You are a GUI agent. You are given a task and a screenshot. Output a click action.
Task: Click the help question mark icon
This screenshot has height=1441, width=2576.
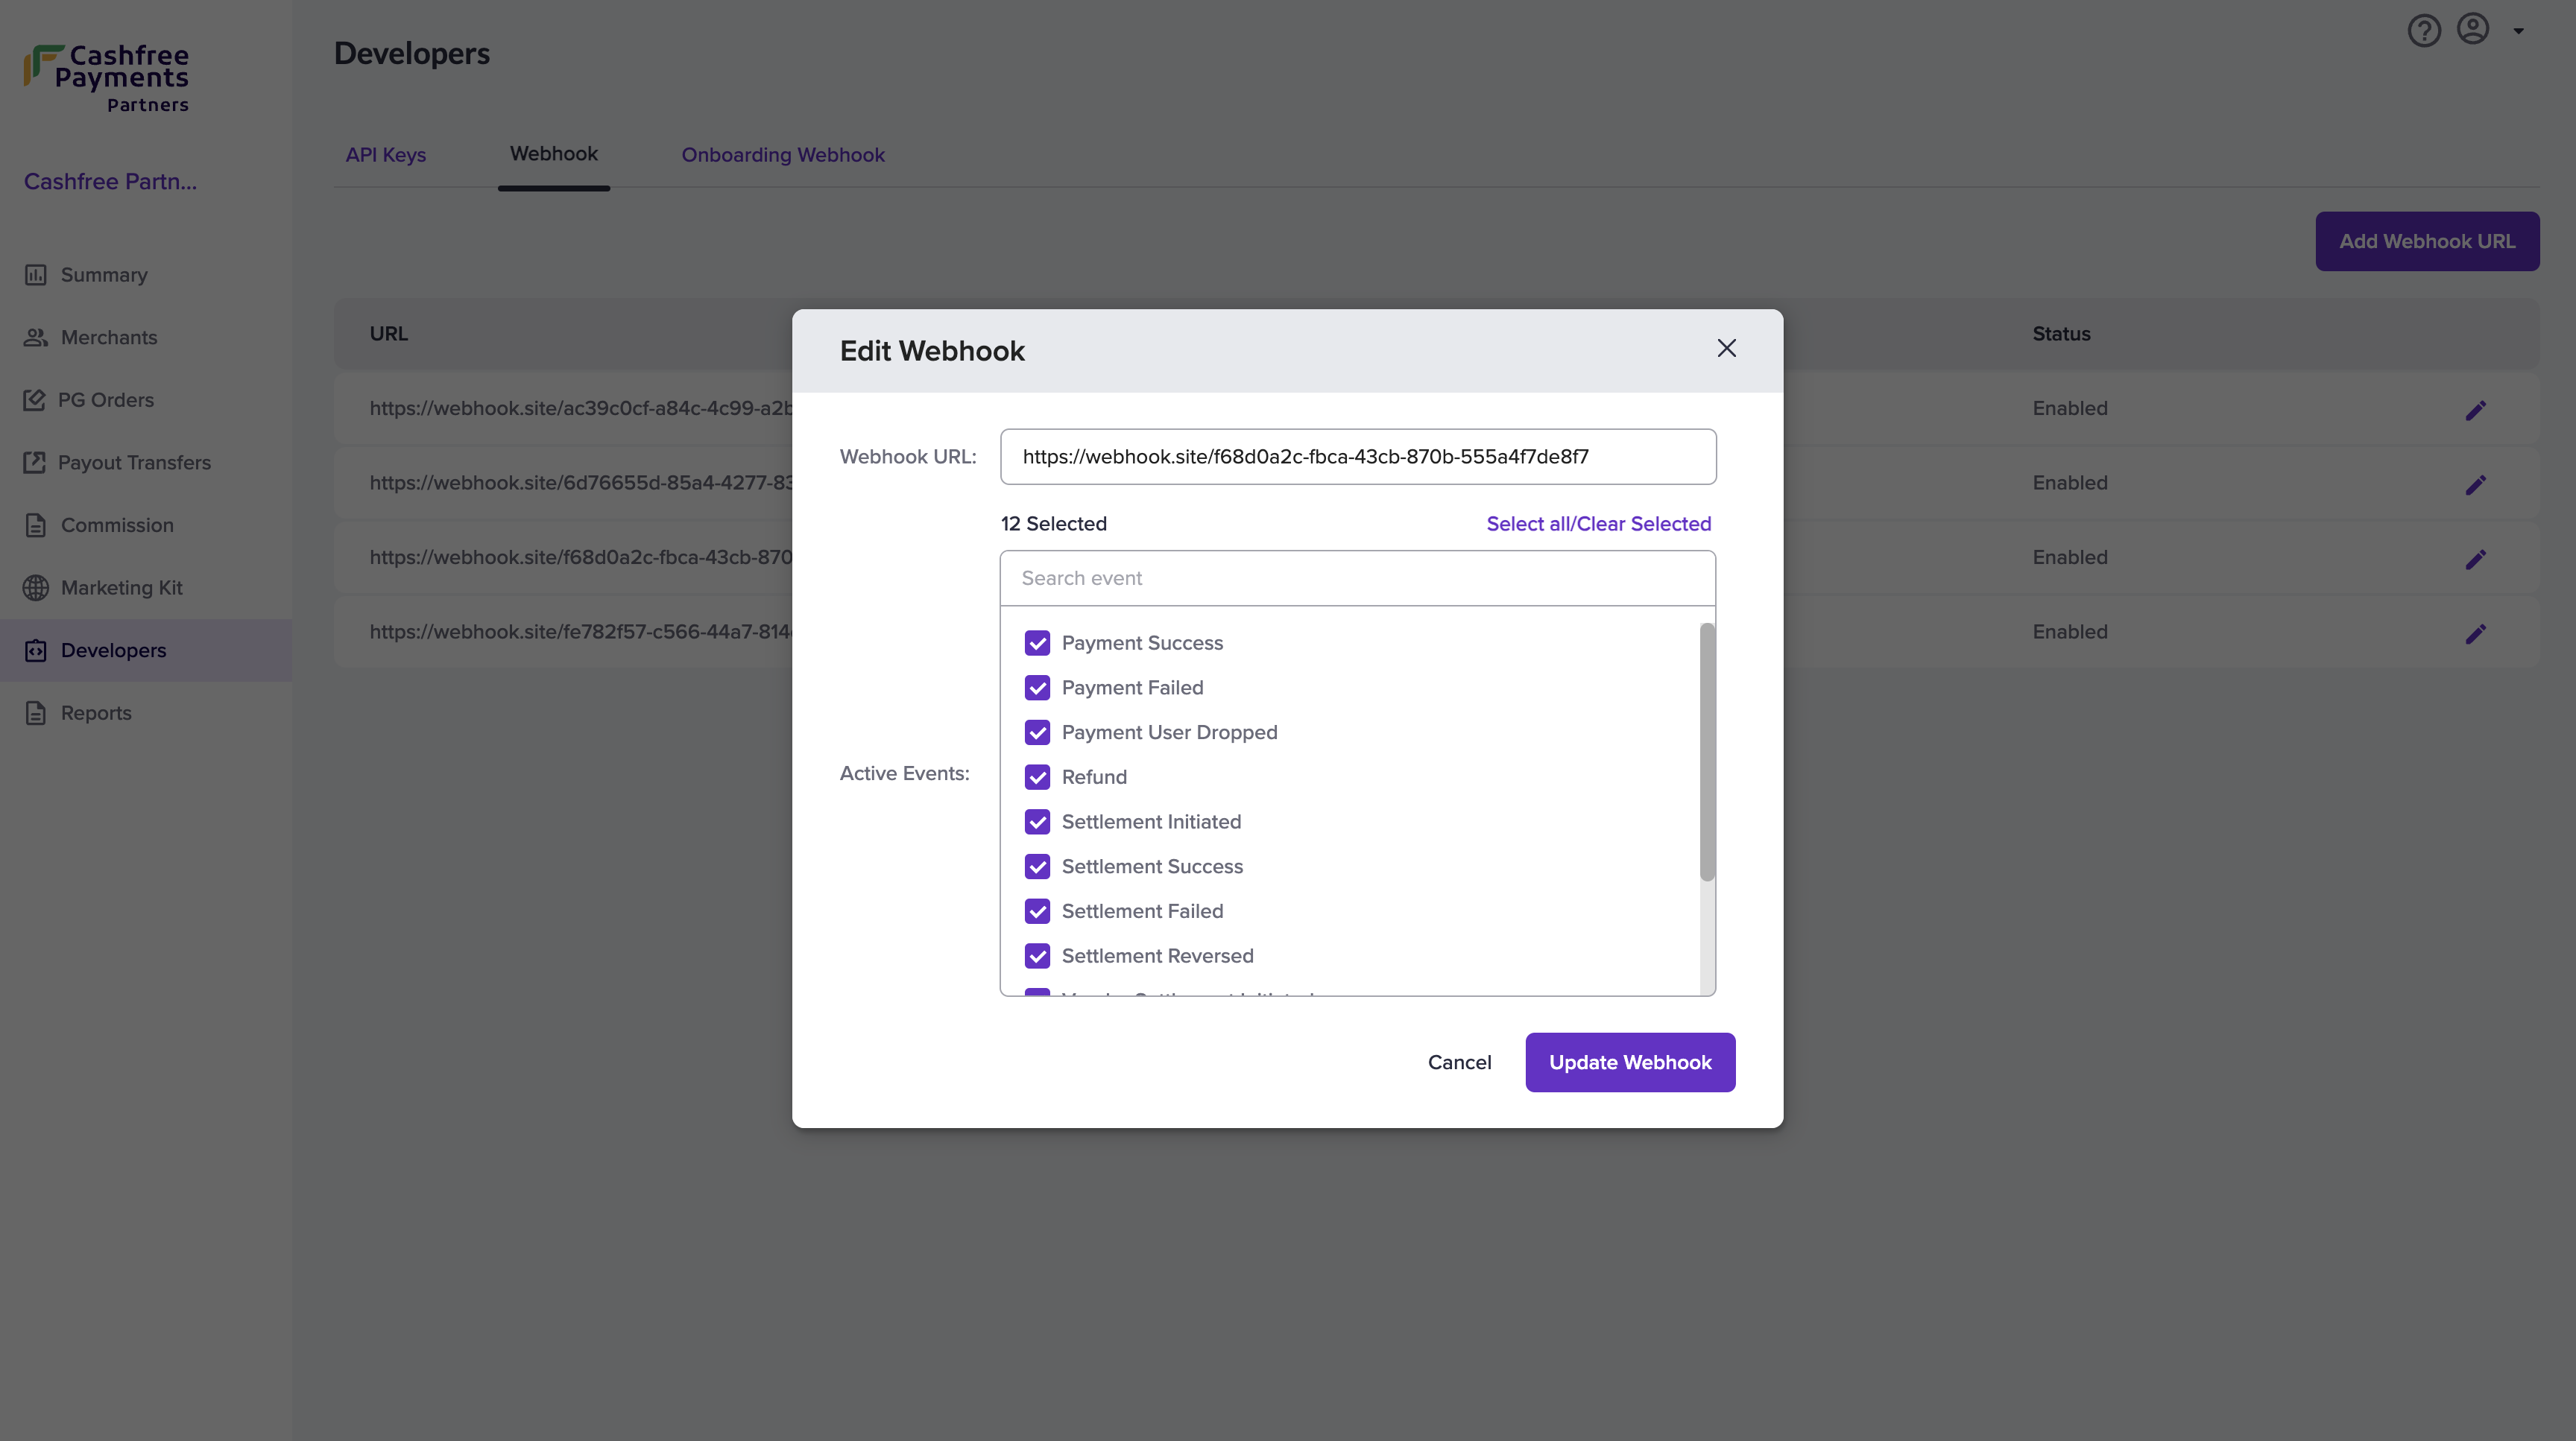tap(2423, 31)
